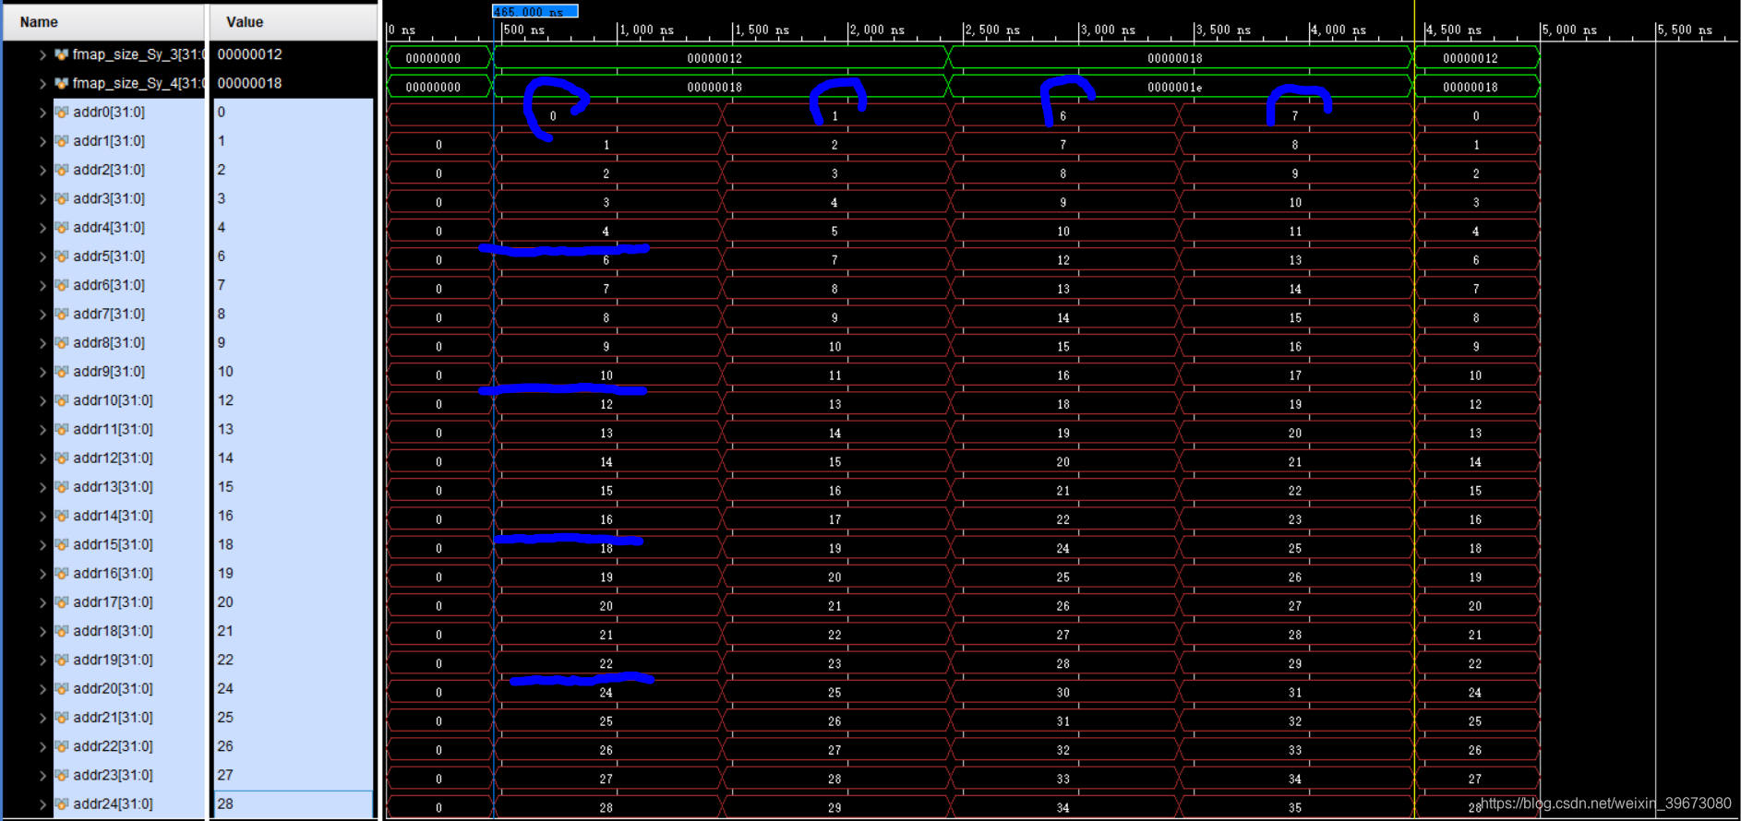Click the 465.000 ns cursor time flag
The image size is (1741, 821).
[535, 11]
